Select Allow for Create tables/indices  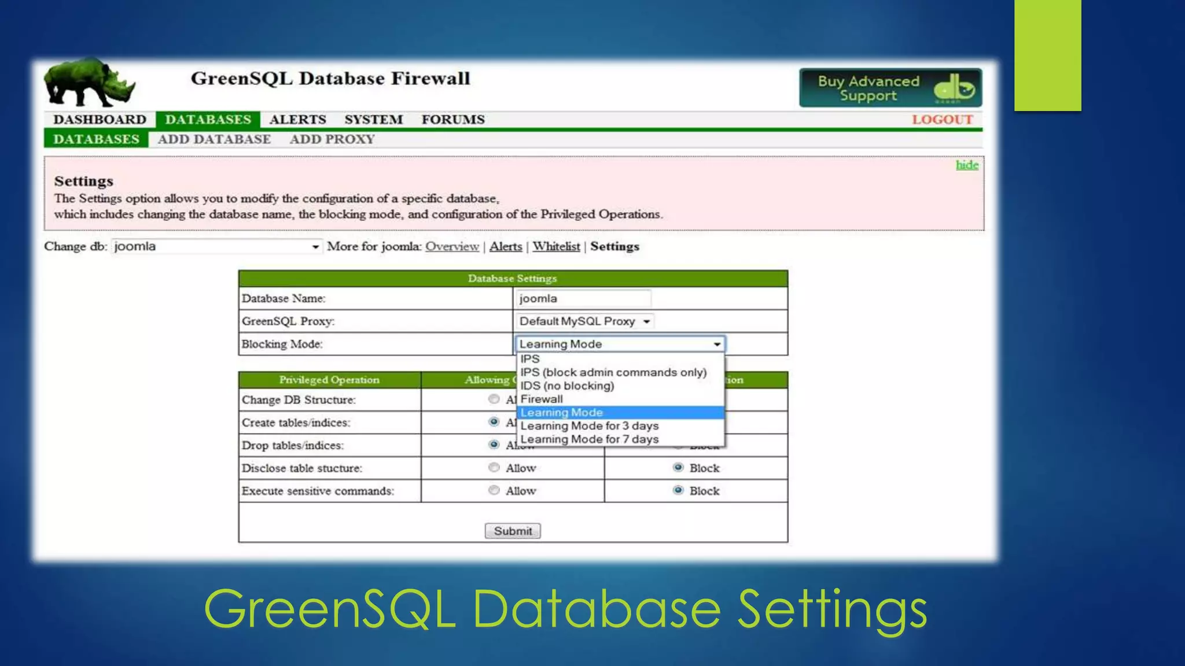coord(494,422)
